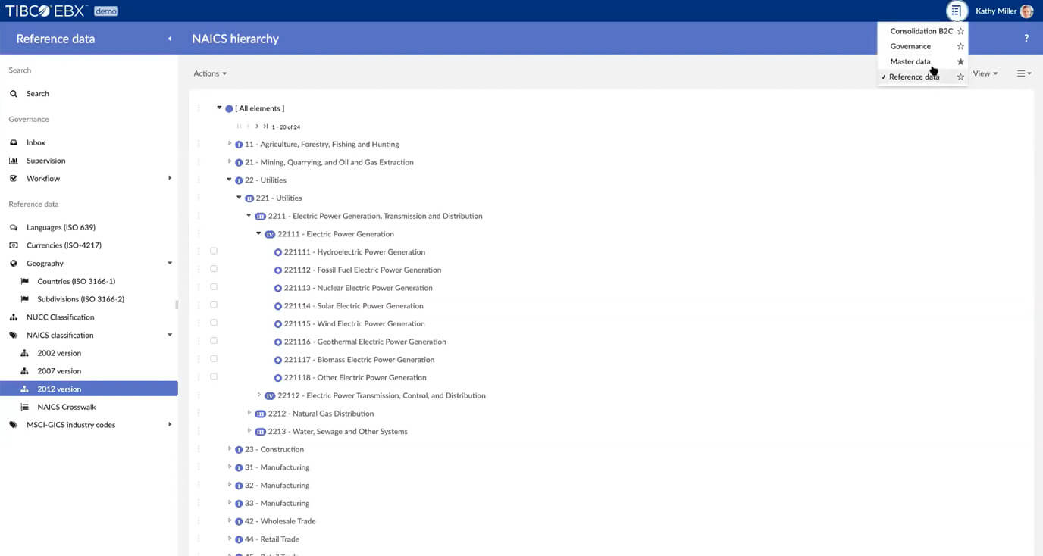Click the hierarchy icon beside 2002 version
1043x556 pixels.
tap(24, 353)
